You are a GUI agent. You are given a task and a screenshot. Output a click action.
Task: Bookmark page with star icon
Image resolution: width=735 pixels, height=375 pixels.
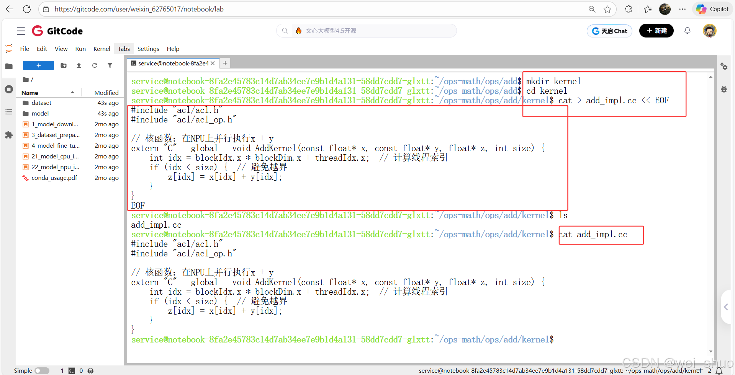(x=607, y=9)
